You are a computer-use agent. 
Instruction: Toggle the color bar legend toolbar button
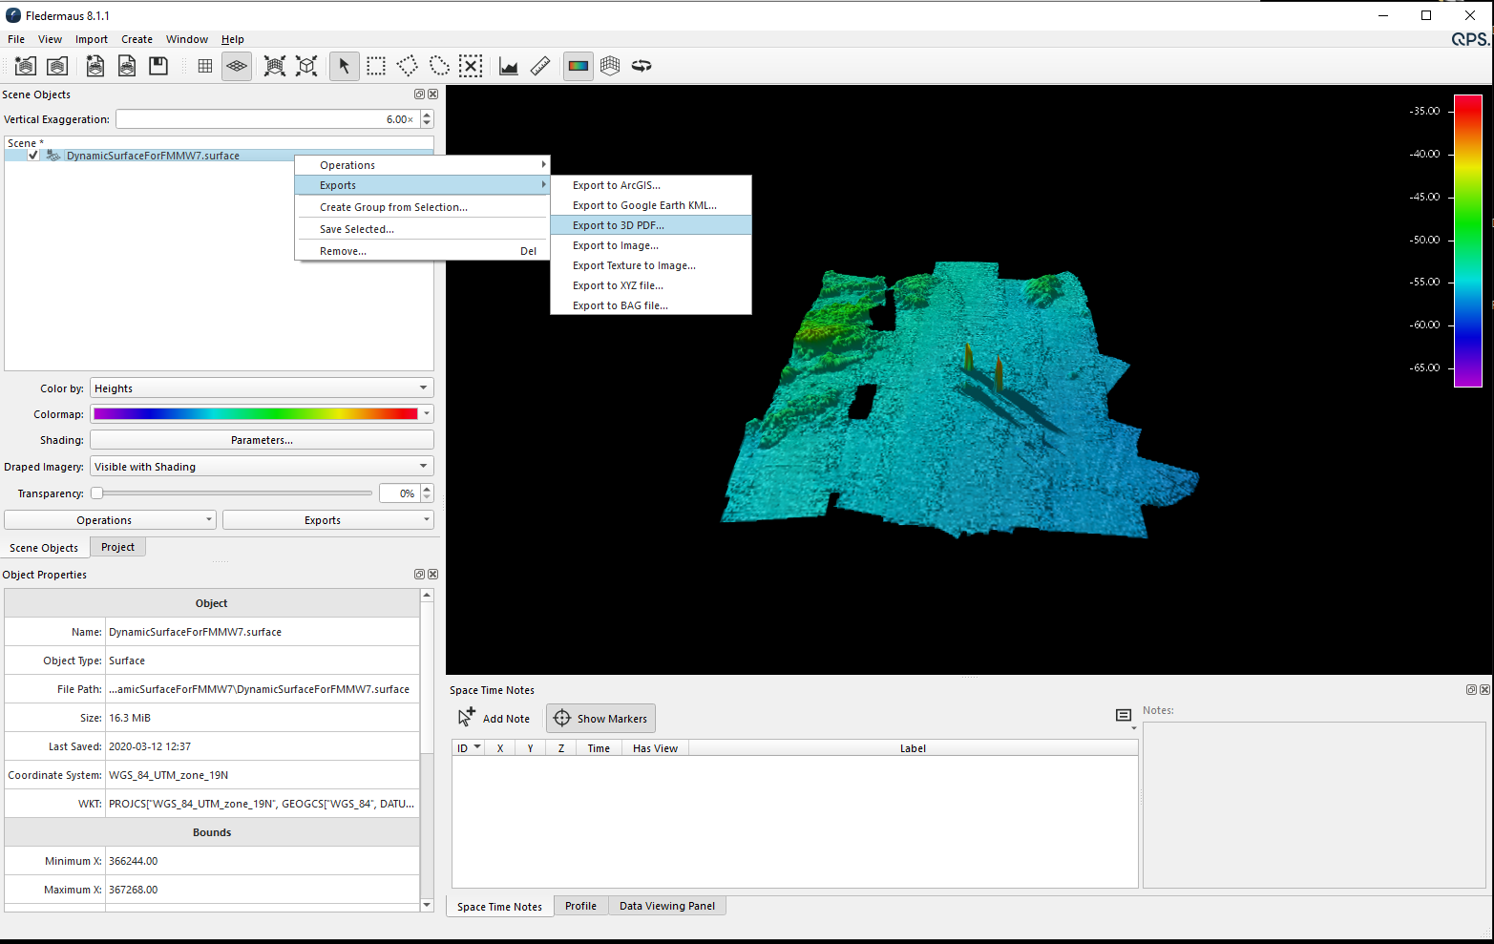click(x=579, y=66)
